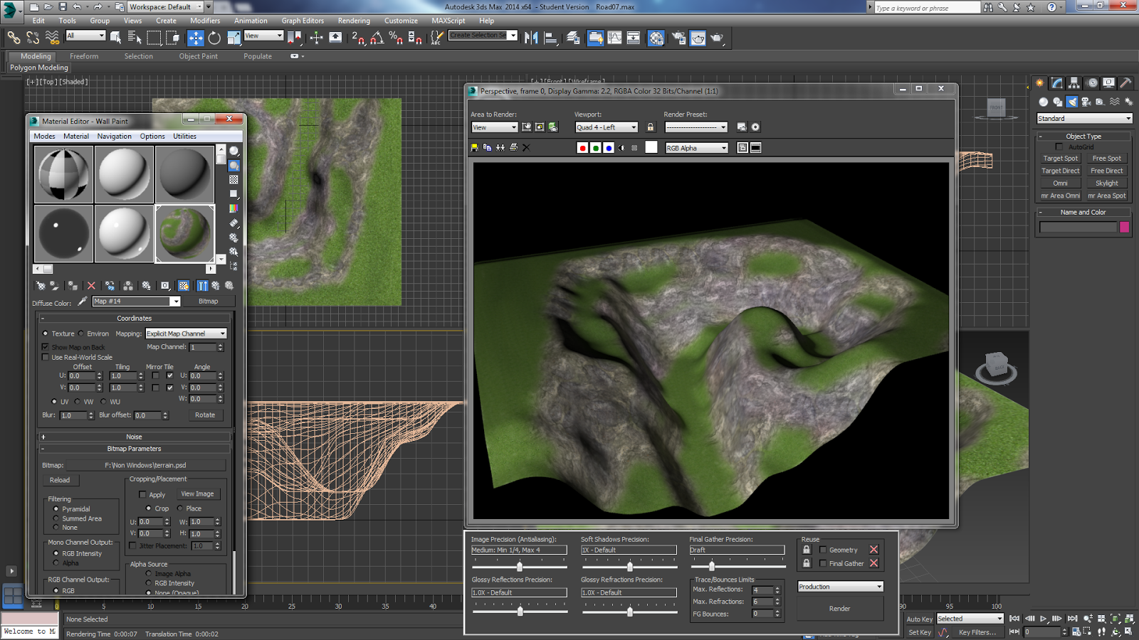Toggle Show Shaded Material in Viewport
Screen dimensions: 1139x640
coord(184,286)
